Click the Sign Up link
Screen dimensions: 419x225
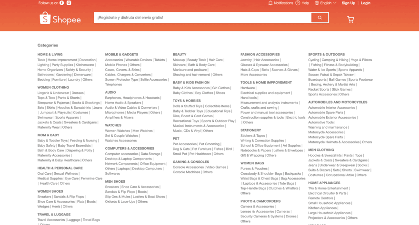348,3
